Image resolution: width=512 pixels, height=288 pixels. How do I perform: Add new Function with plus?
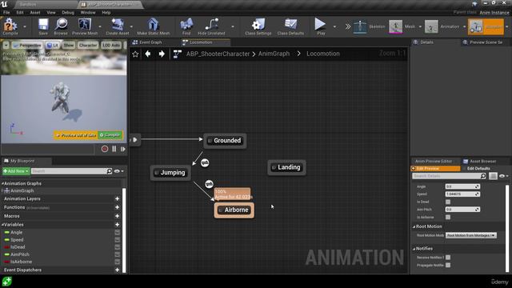pos(118,207)
